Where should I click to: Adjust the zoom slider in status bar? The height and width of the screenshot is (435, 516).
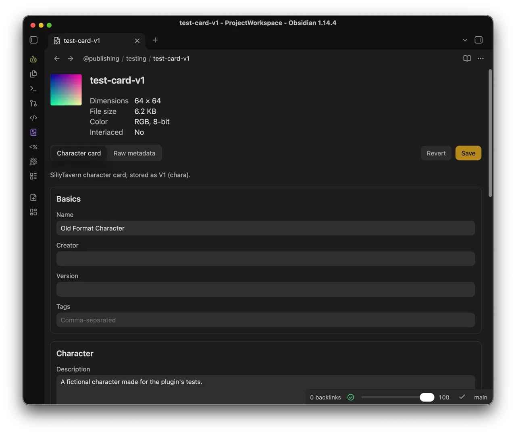point(398,397)
